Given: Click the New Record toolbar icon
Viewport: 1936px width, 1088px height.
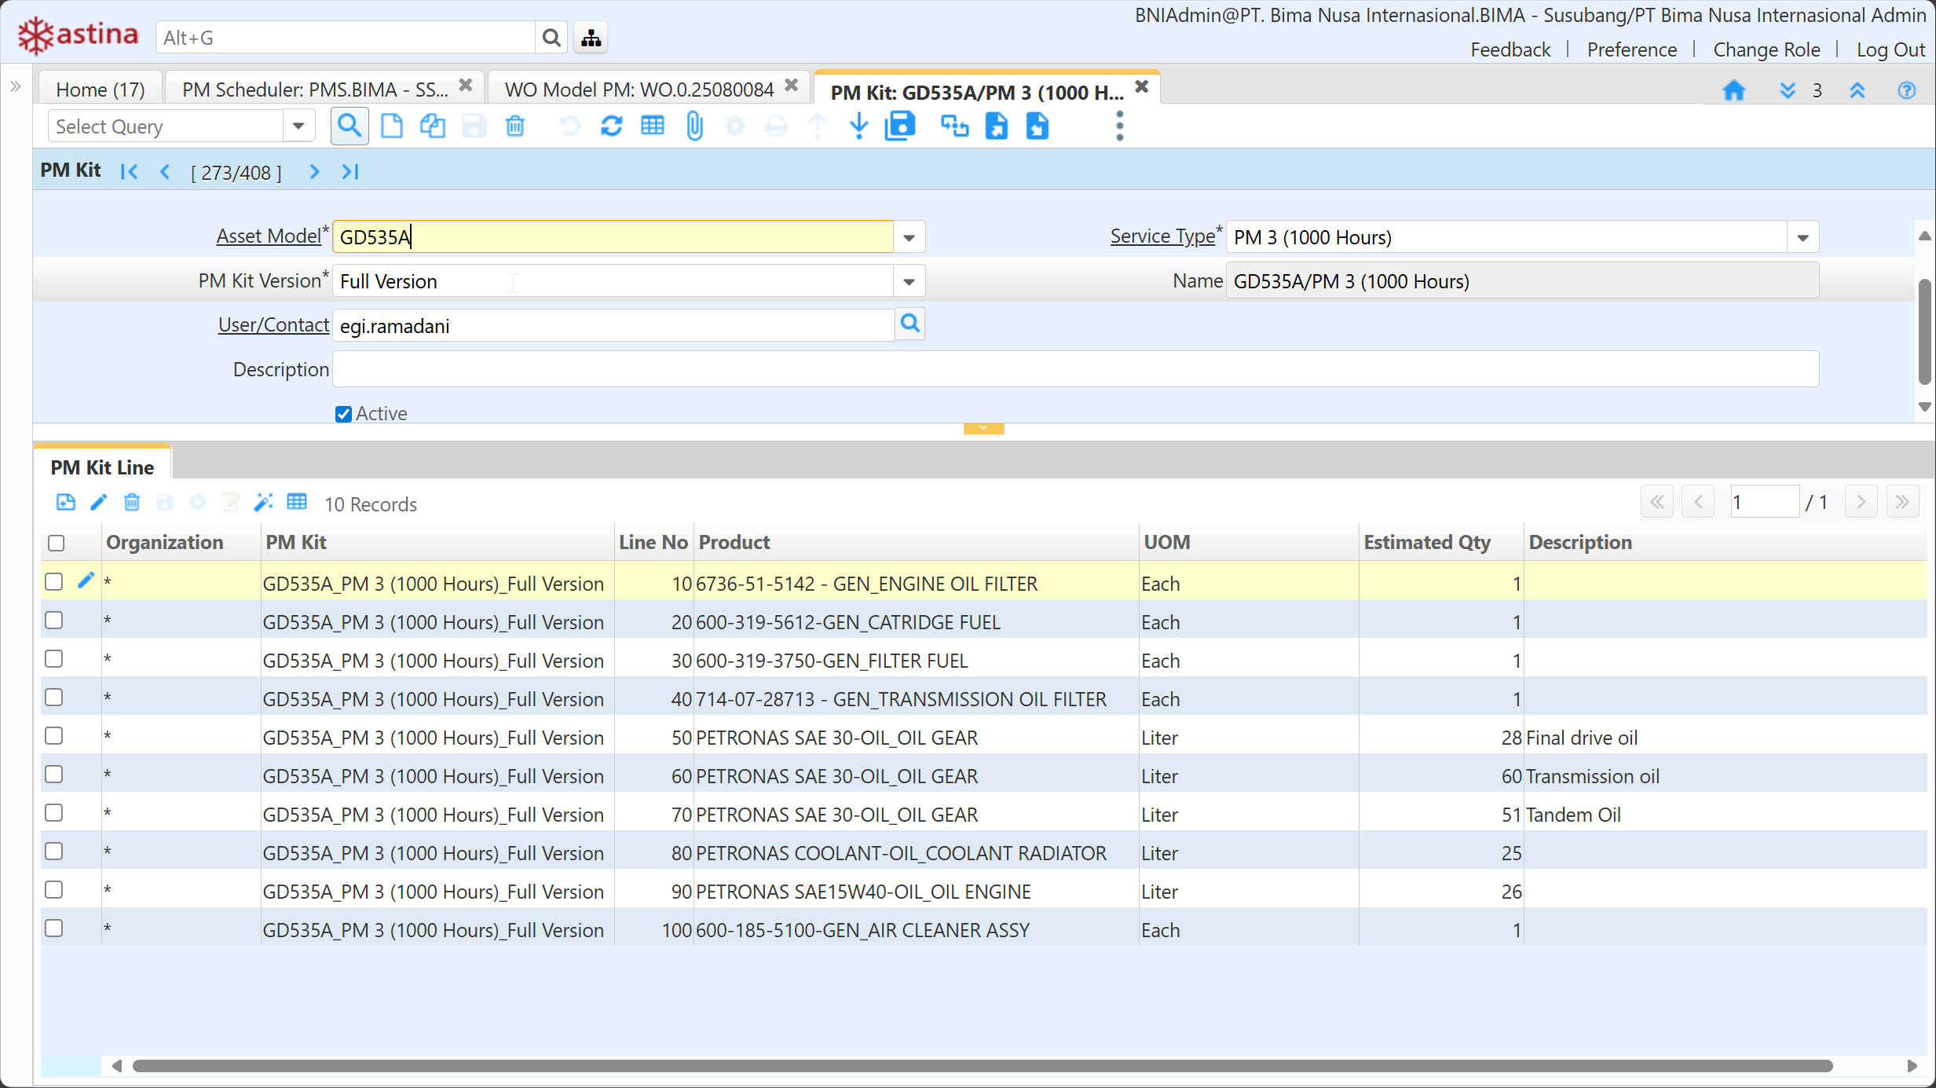Looking at the screenshot, I should click(391, 126).
